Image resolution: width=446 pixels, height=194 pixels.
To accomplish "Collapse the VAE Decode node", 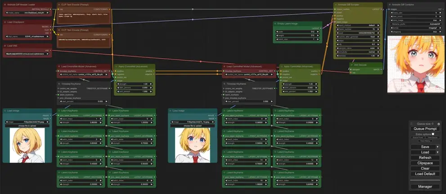I will pyautogui.click(x=351, y=65).
